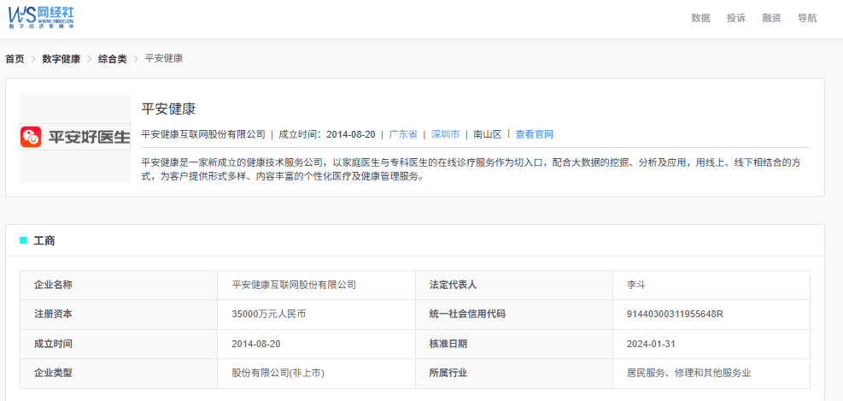This screenshot has width=843, height=401.
Task: Click the 综合类 breadcrumb link
Action: (x=112, y=59)
